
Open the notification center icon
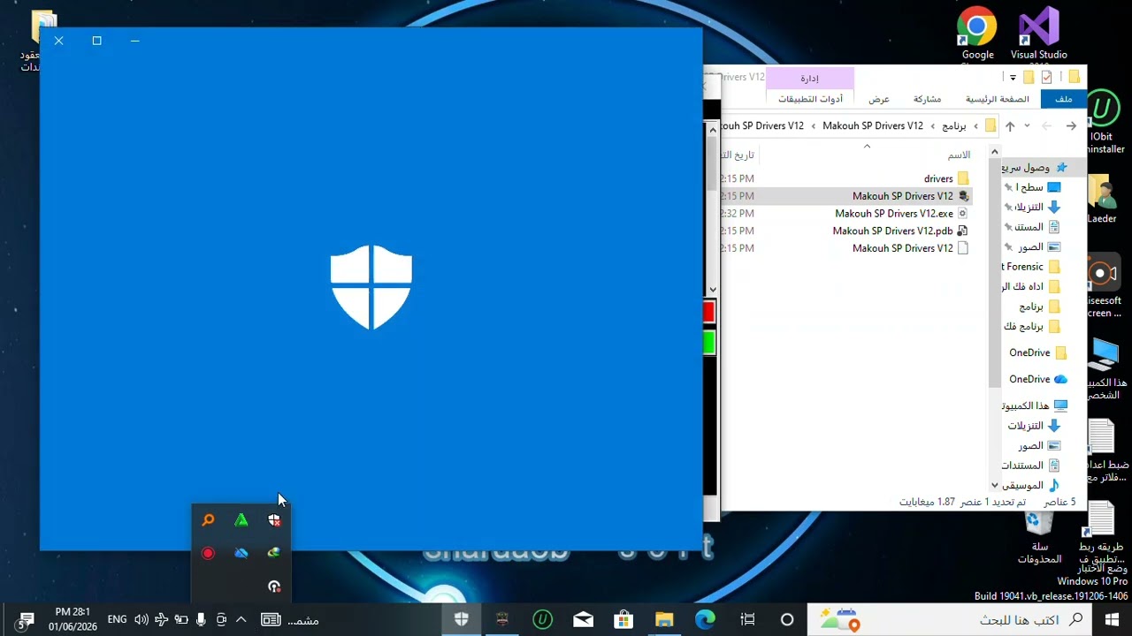26,620
